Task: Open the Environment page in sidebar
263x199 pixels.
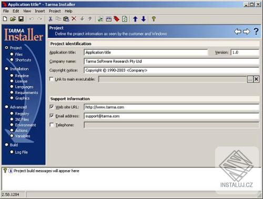Action: click(25, 125)
